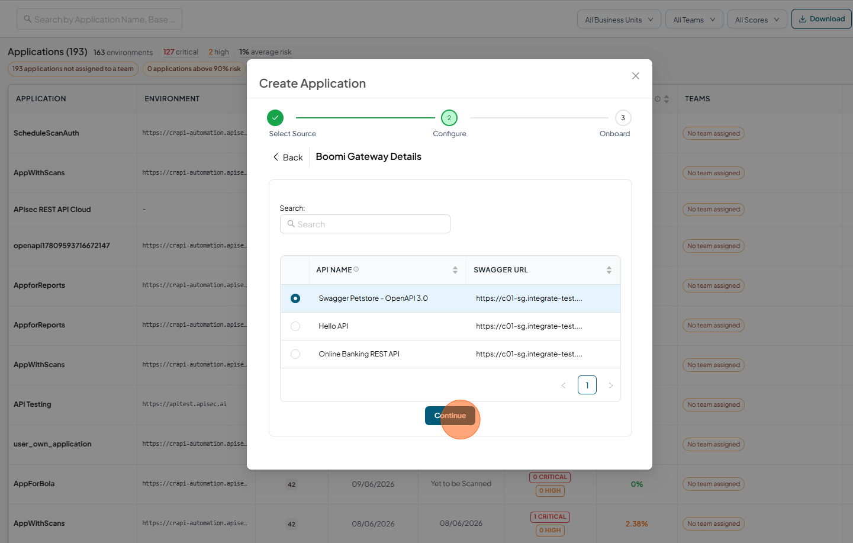The width and height of the screenshot is (853, 543).
Task: Click the Boomi gateway search field
Action: 365,224
